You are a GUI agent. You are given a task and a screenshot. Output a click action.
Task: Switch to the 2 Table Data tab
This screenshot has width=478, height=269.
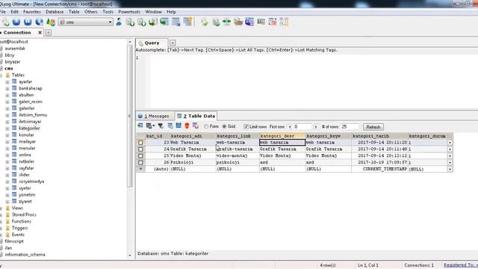pos(196,116)
